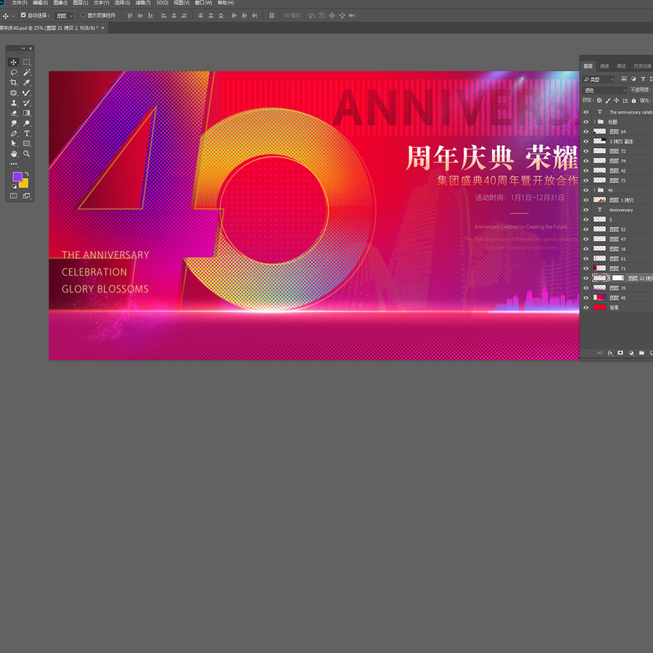Switch to the 路径 tab
The image size is (653, 653).
point(621,66)
